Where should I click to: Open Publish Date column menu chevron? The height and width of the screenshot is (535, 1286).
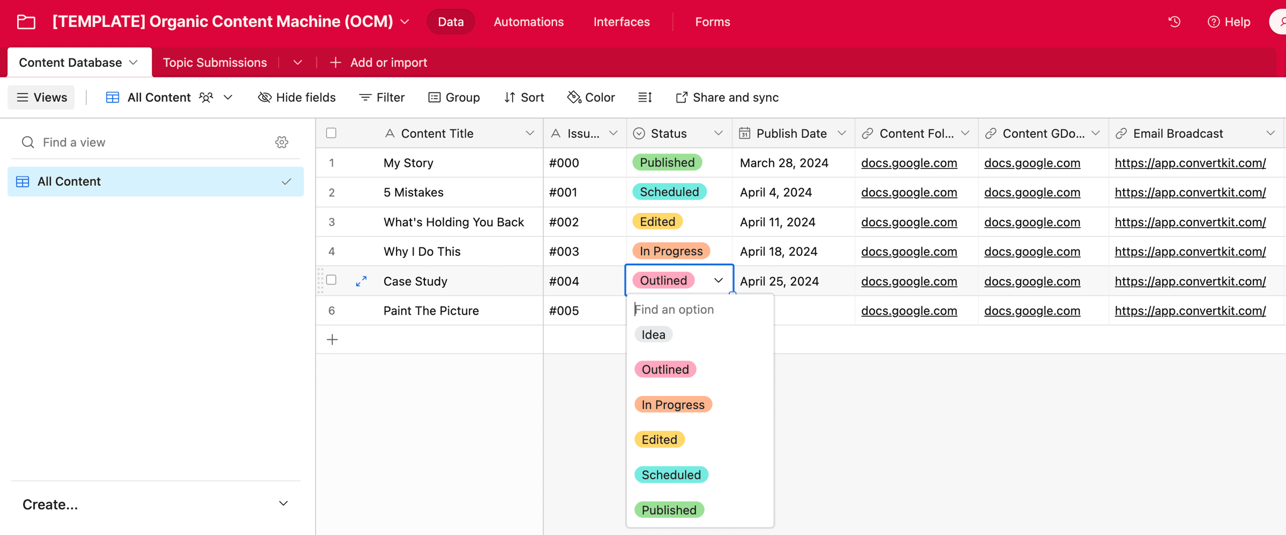pos(841,133)
